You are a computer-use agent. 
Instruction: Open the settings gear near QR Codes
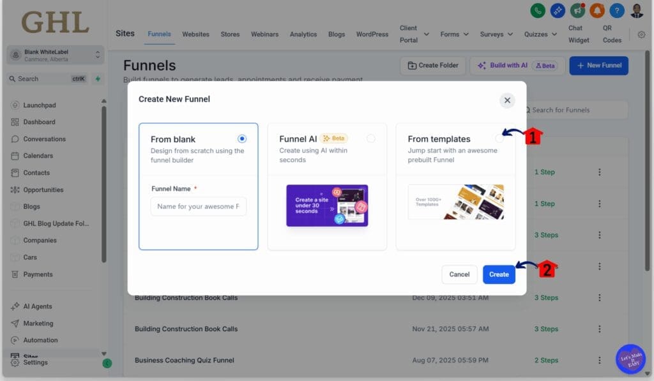tap(641, 34)
